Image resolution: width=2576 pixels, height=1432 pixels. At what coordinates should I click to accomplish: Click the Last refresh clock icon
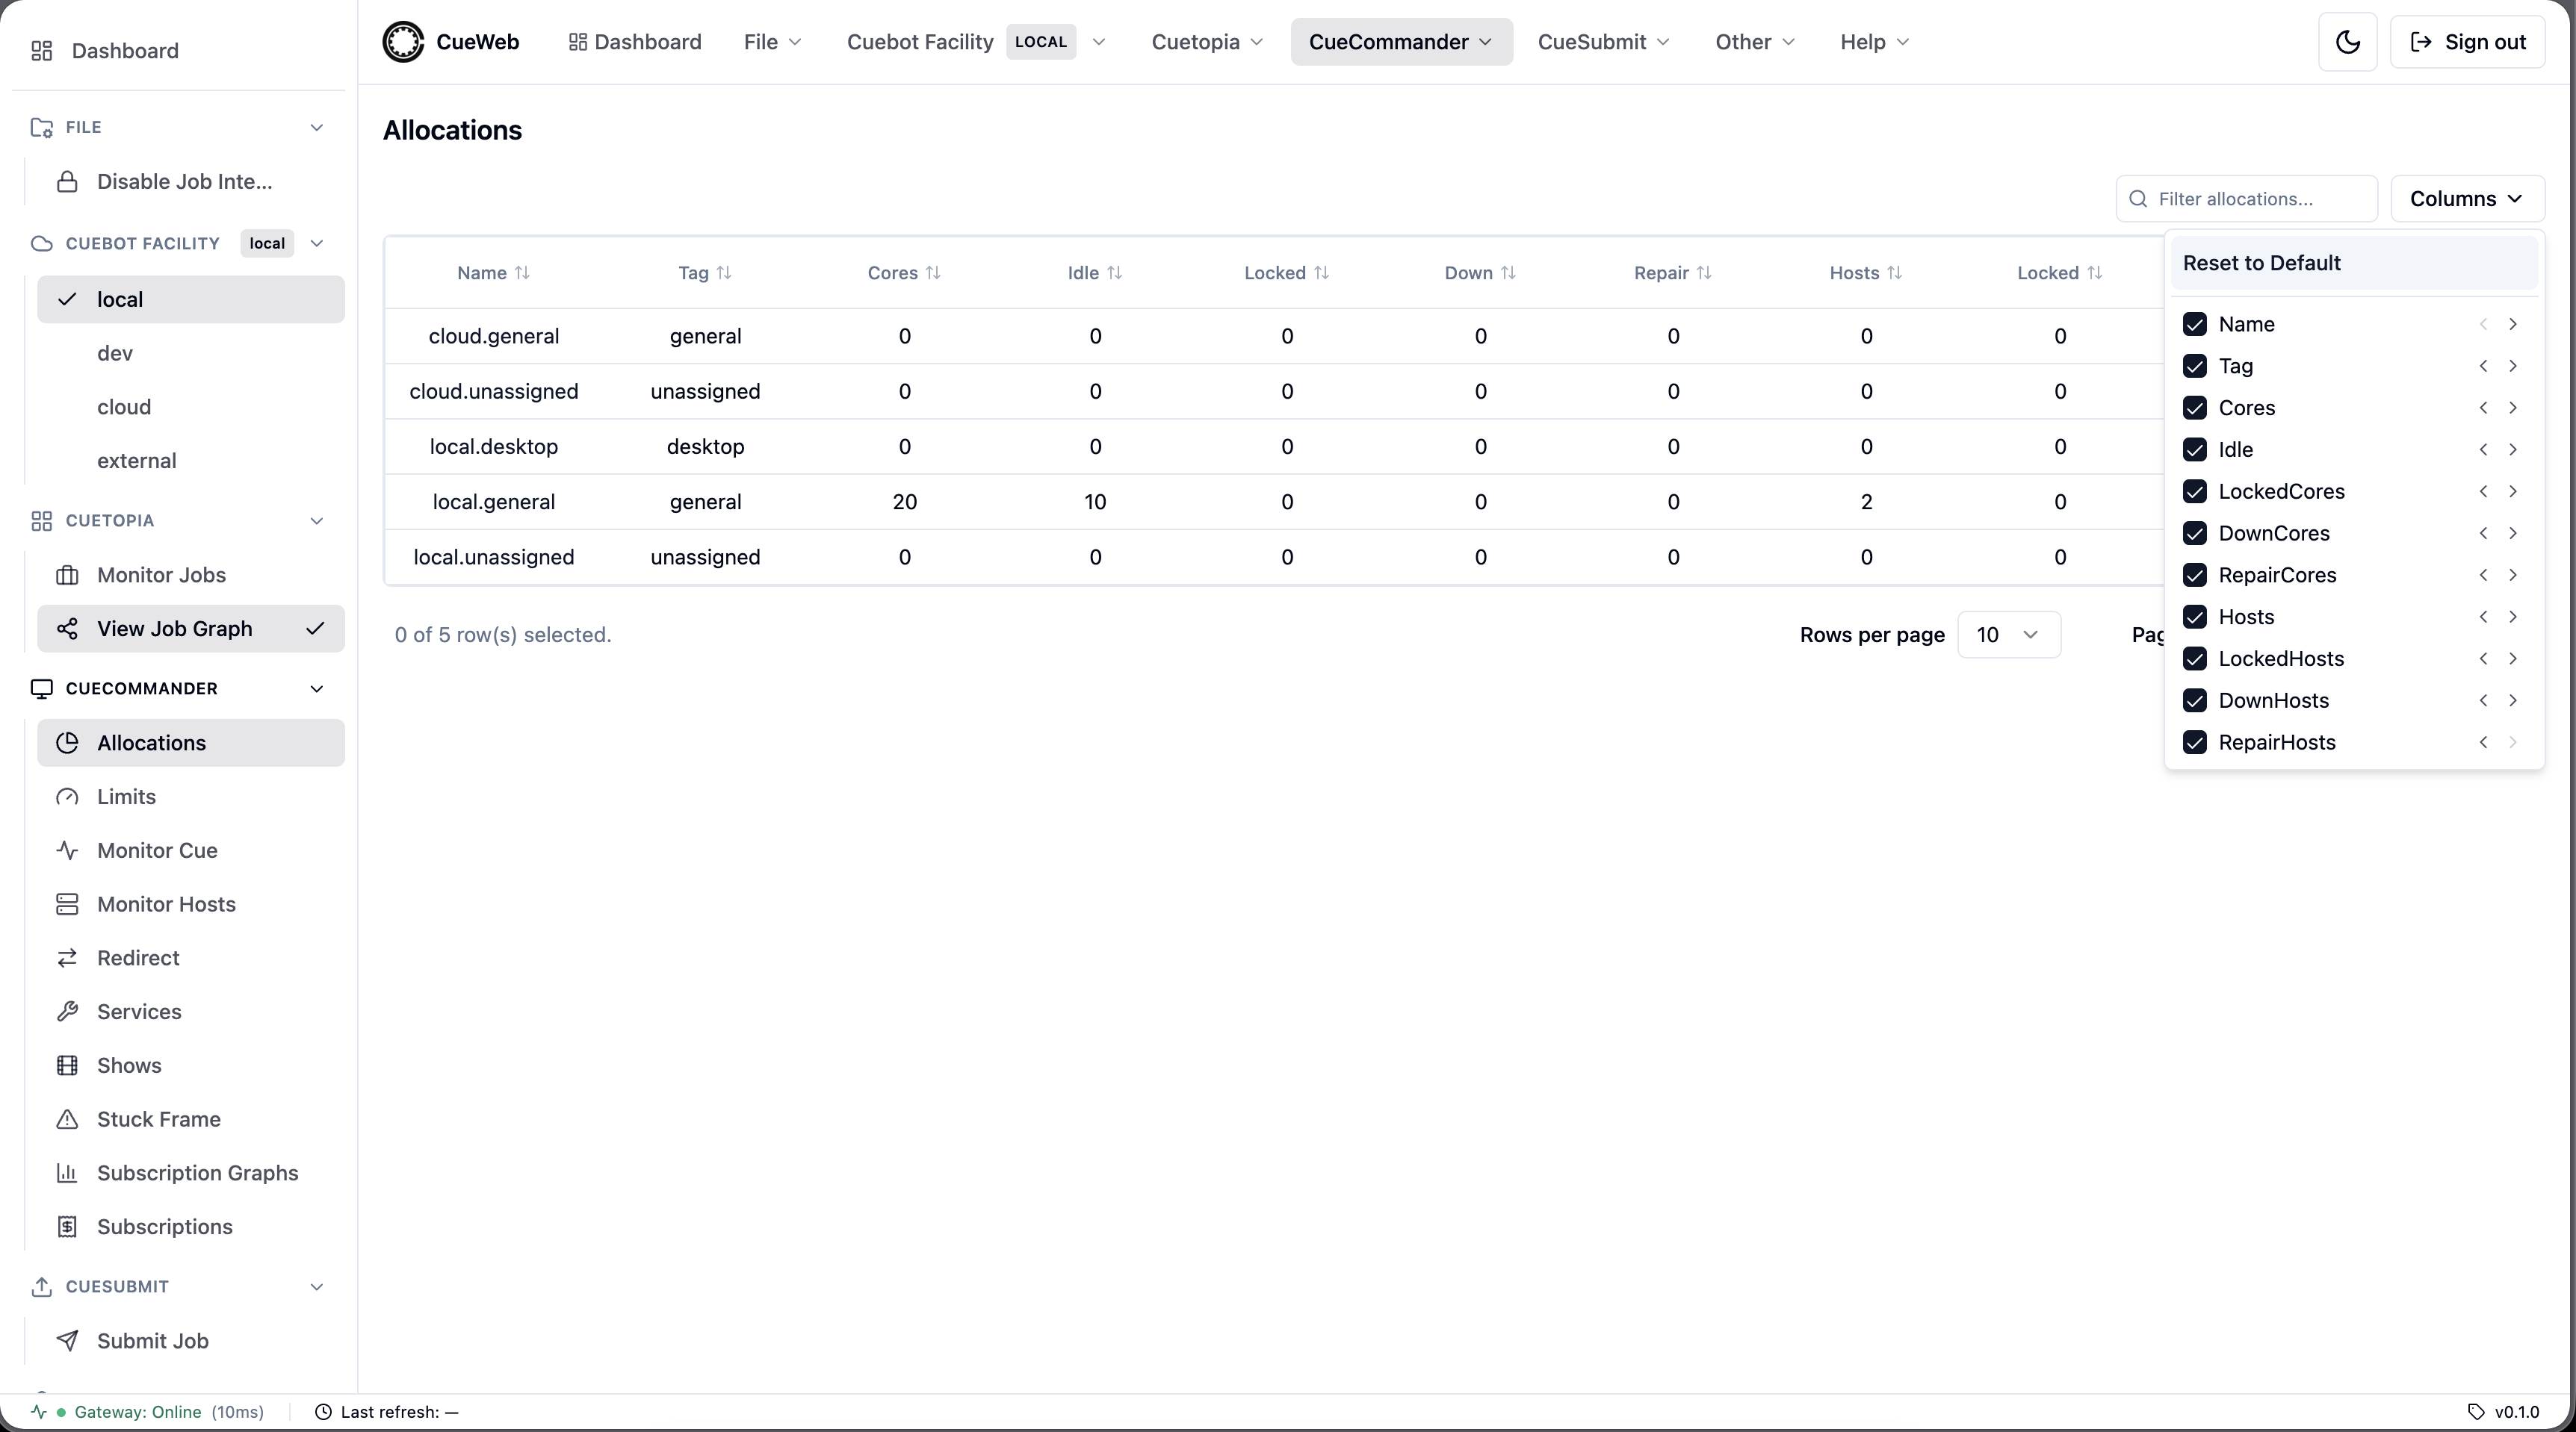323,1412
